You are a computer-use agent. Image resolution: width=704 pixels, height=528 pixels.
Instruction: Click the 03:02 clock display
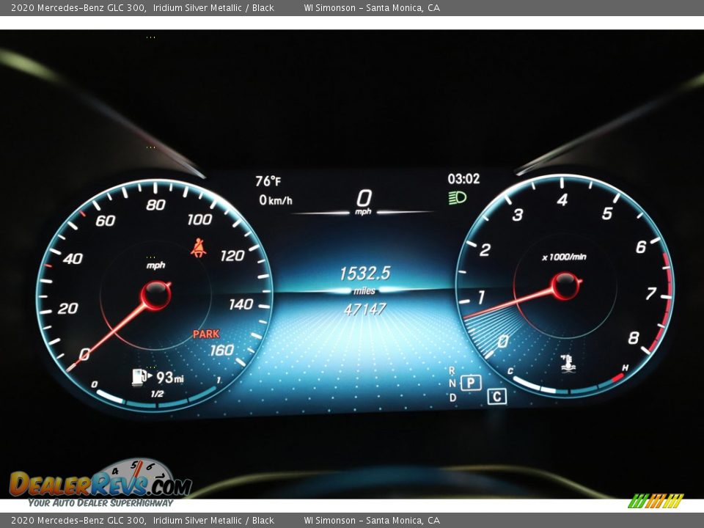[463, 179]
